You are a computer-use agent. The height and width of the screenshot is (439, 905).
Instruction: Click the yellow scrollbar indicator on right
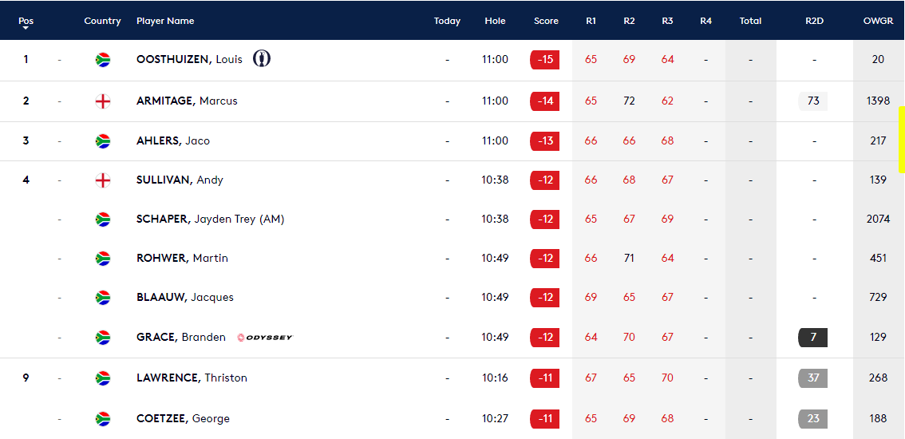pos(901,140)
